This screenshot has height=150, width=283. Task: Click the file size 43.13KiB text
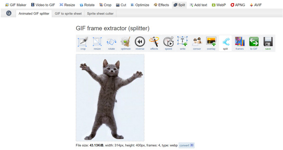point(89,145)
